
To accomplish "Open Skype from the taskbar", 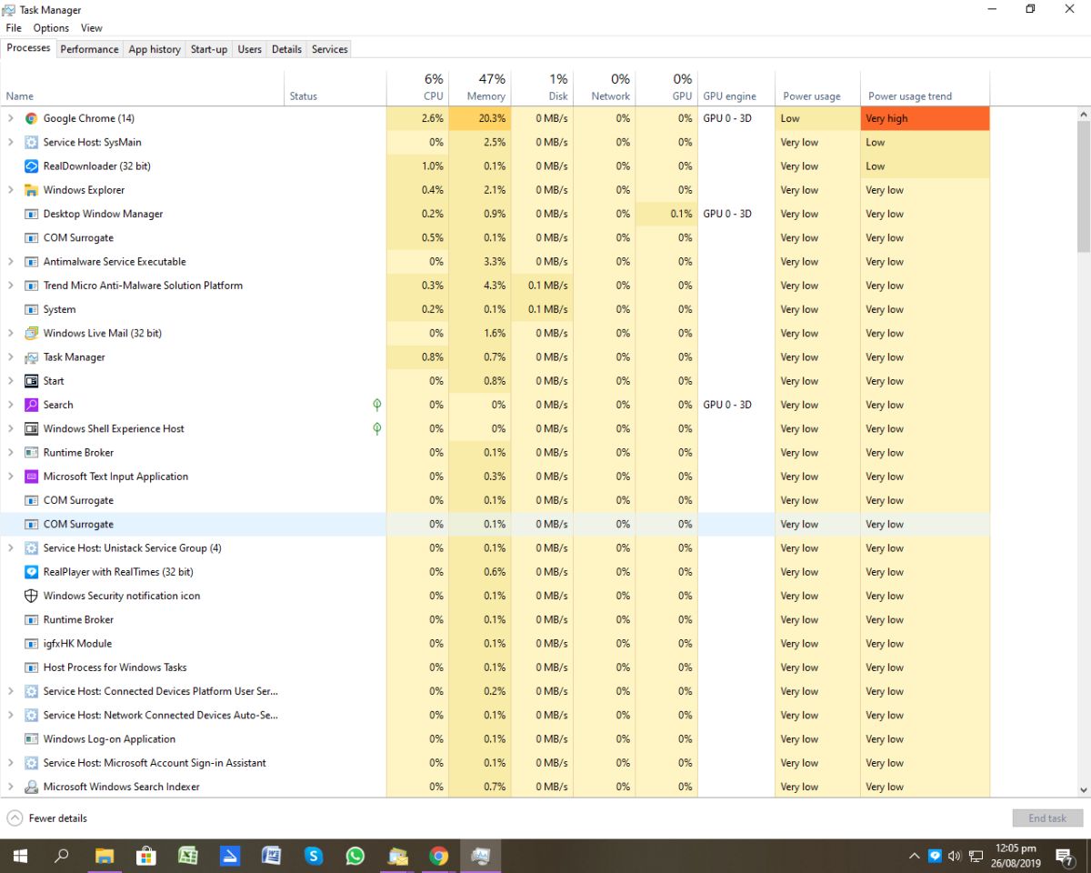I will 314,856.
